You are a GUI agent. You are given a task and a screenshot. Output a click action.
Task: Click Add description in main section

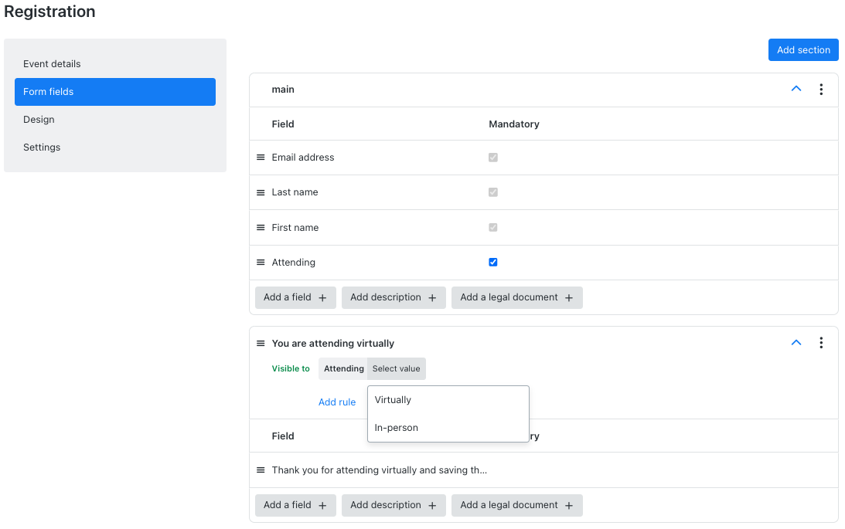pos(394,297)
